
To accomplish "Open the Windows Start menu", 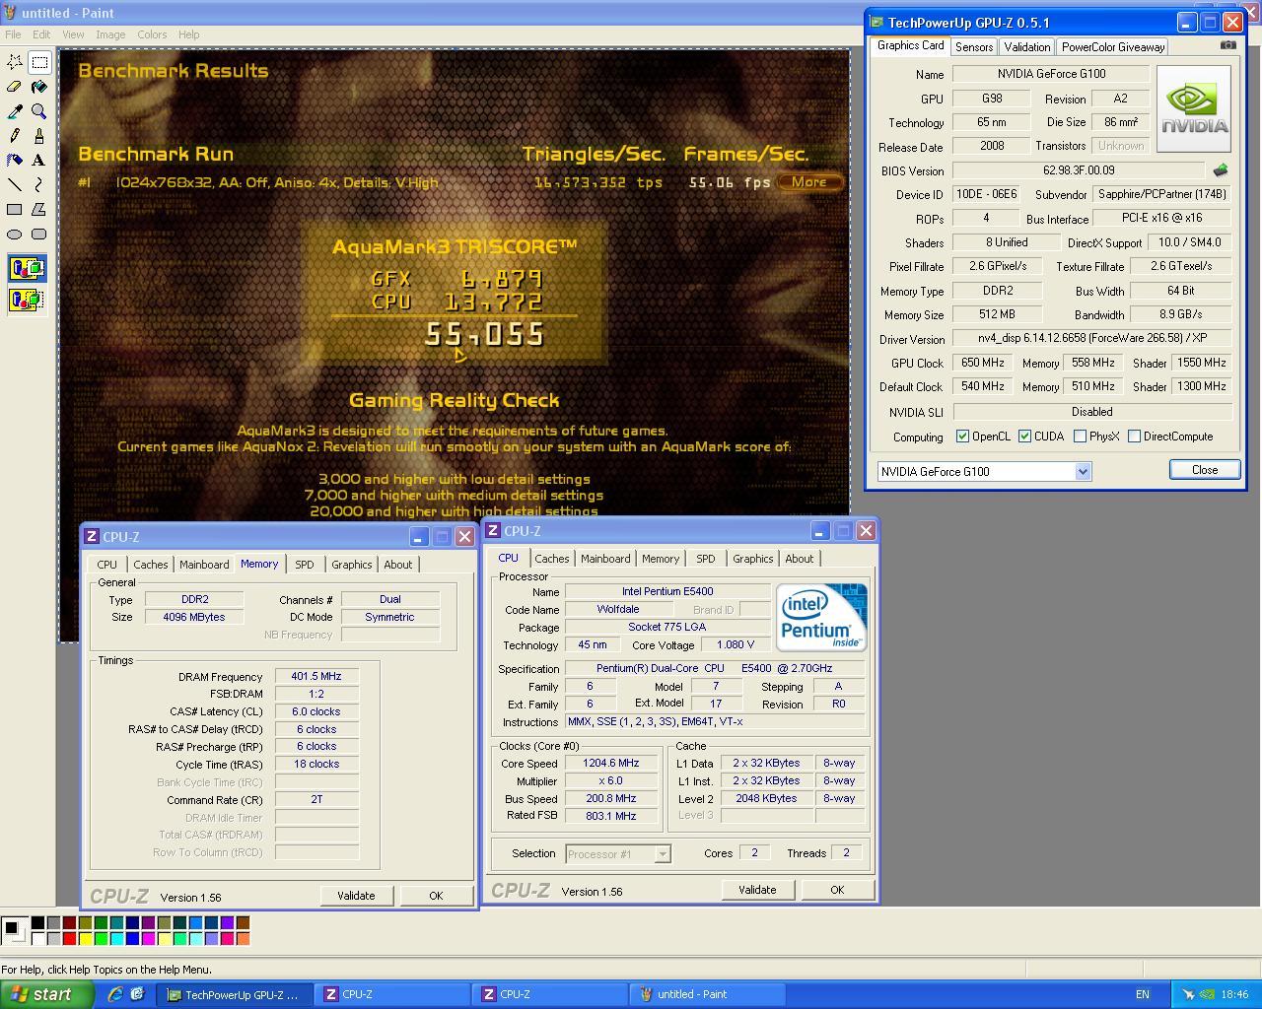I will click(x=46, y=994).
